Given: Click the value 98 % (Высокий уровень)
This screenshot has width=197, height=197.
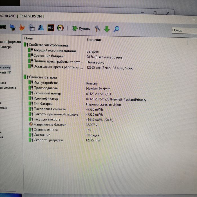Looking at the screenshot, I should 105,57.
